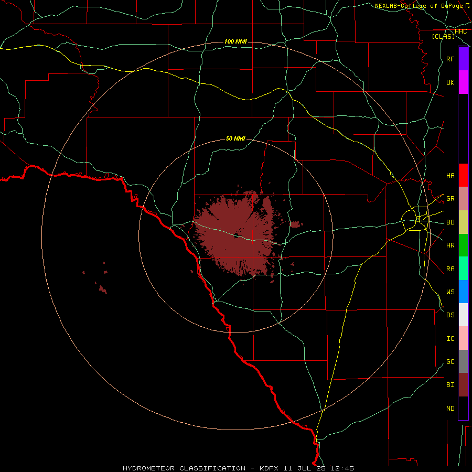Select the dusty pink GR legend swatch

pyautogui.click(x=463, y=199)
